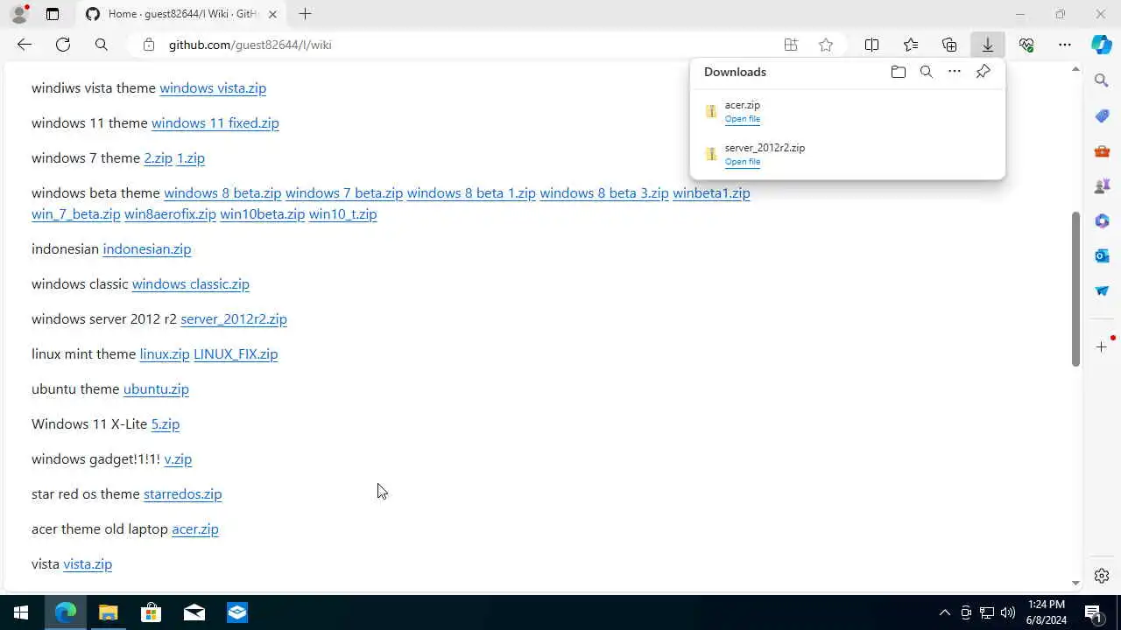Open the sidebar Outlook icon
1121x630 pixels.
[x=1102, y=255]
